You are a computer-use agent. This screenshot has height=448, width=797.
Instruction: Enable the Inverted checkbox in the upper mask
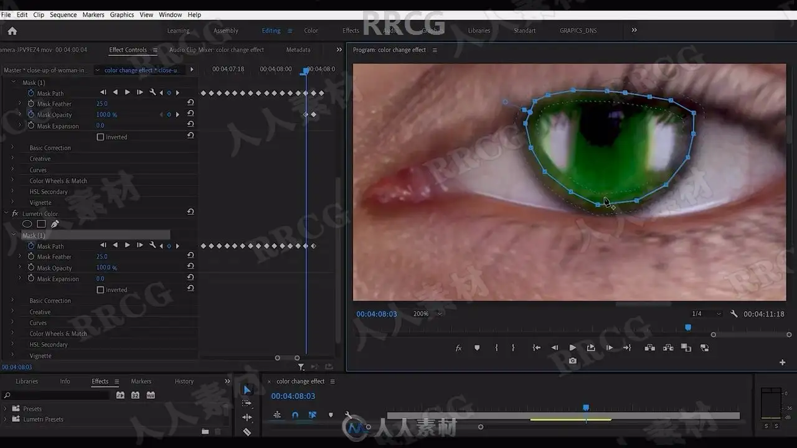[100, 137]
